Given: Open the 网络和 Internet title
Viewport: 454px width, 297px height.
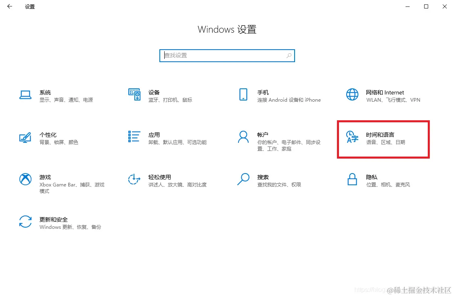Looking at the screenshot, I should click(x=385, y=92).
